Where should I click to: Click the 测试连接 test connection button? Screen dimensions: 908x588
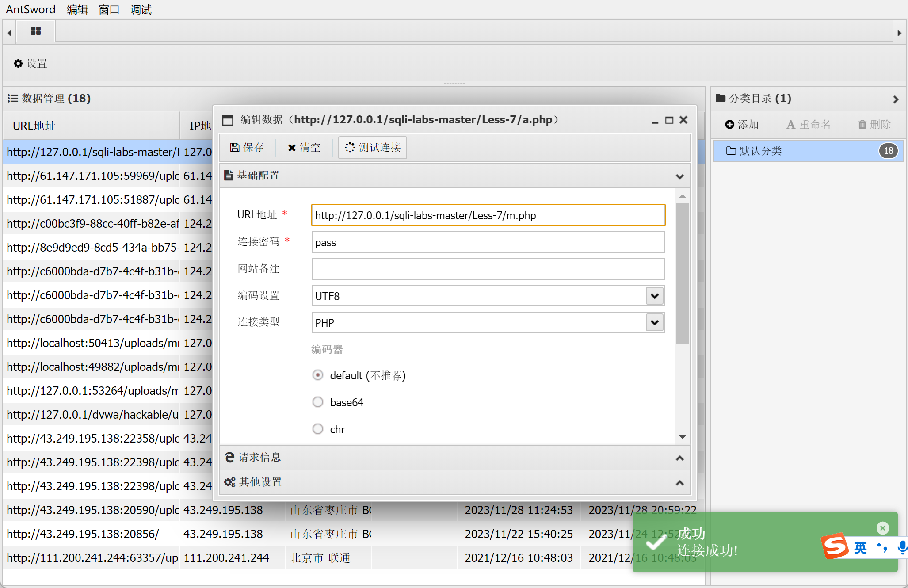pos(373,148)
